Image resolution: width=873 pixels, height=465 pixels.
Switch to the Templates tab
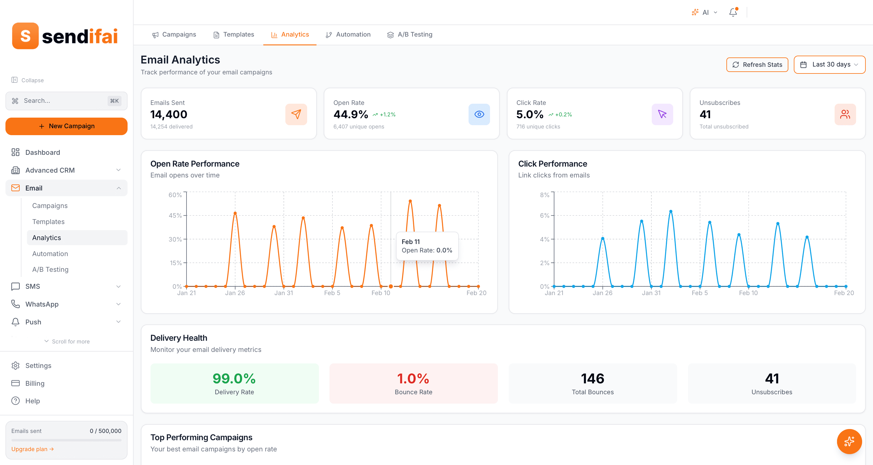233,34
